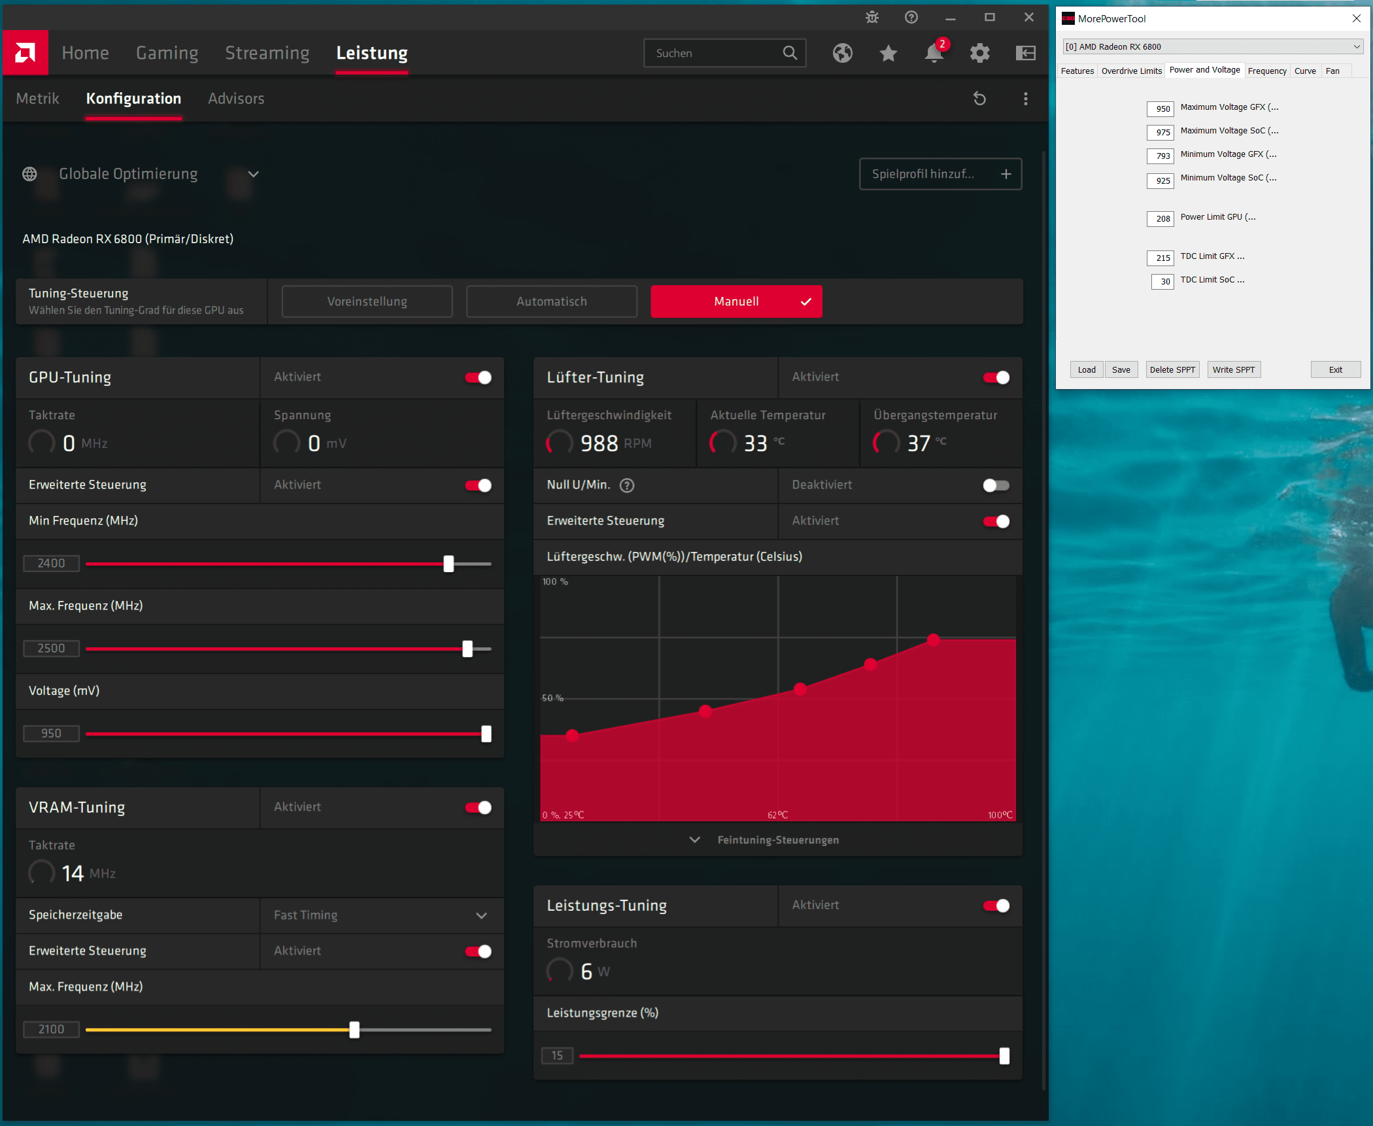The height and width of the screenshot is (1126, 1373).
Task: Click Delete SPPT button
Action: (x=1172, y=369)
